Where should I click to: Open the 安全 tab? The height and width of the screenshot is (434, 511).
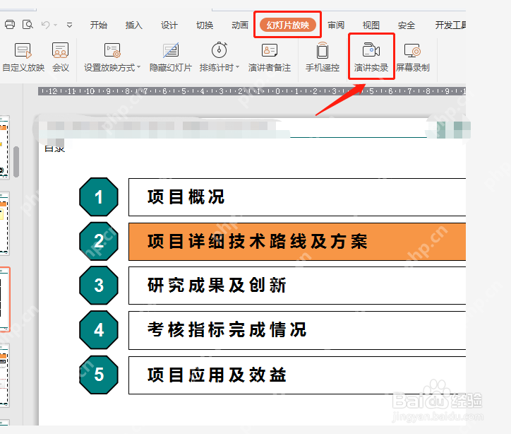407,25
